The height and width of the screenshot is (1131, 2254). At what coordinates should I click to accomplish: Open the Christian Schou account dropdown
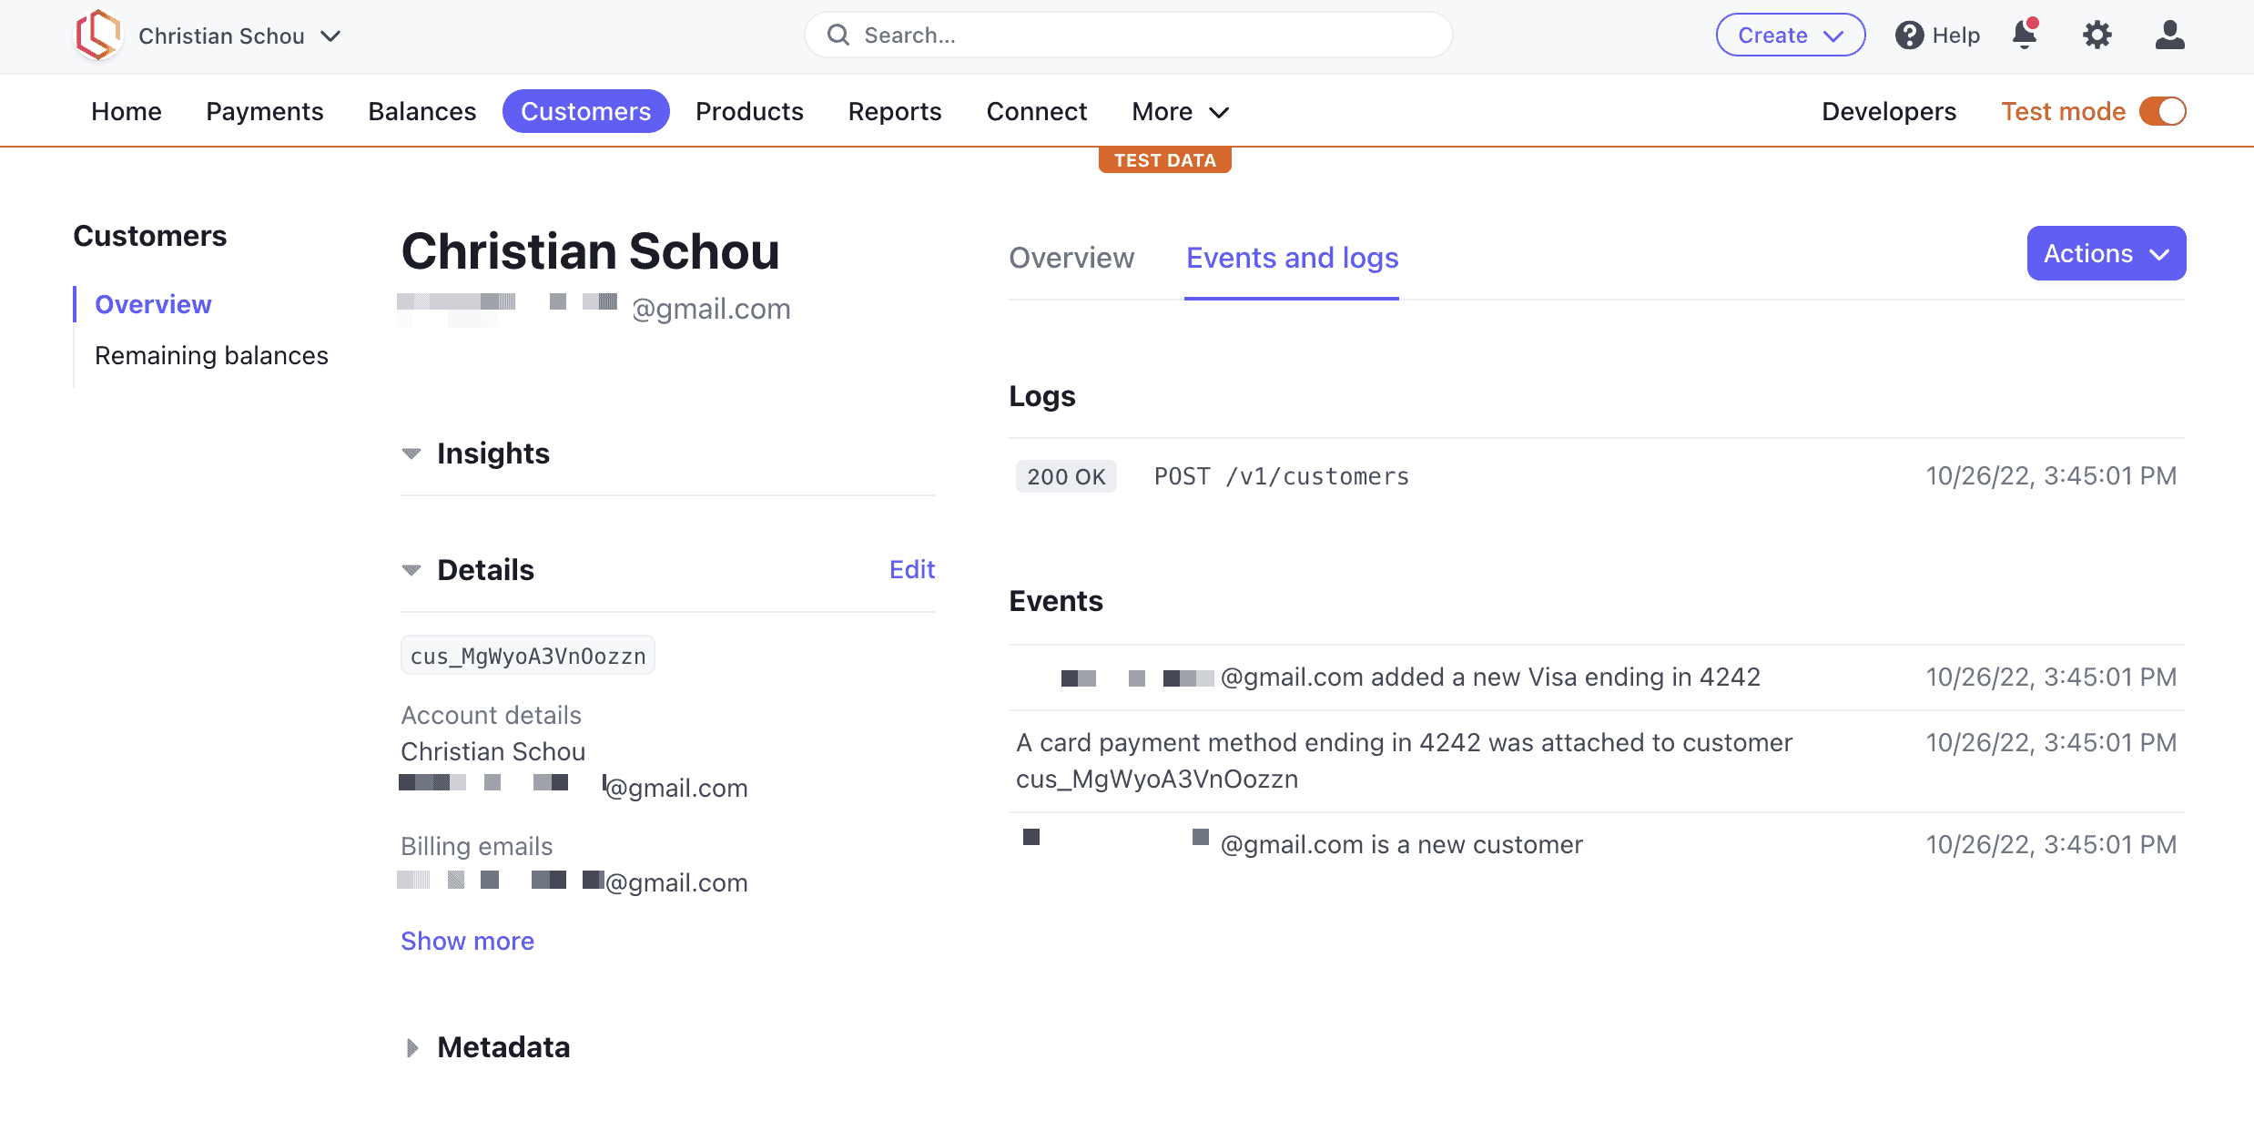240,36
